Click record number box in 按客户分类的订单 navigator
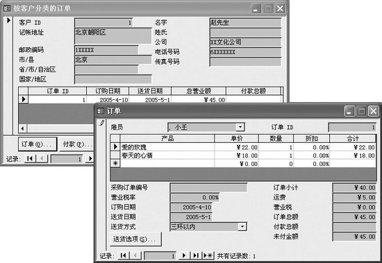Image resolution: width=382 pixels, height=263 pixels. coord(67,159)
